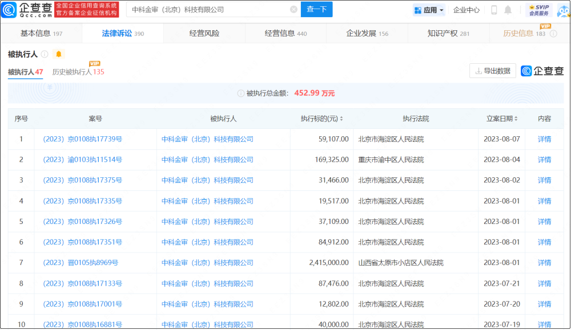Click the mobile phone icon in header
This screenshot has height=330, width=571.
[494, 10]
